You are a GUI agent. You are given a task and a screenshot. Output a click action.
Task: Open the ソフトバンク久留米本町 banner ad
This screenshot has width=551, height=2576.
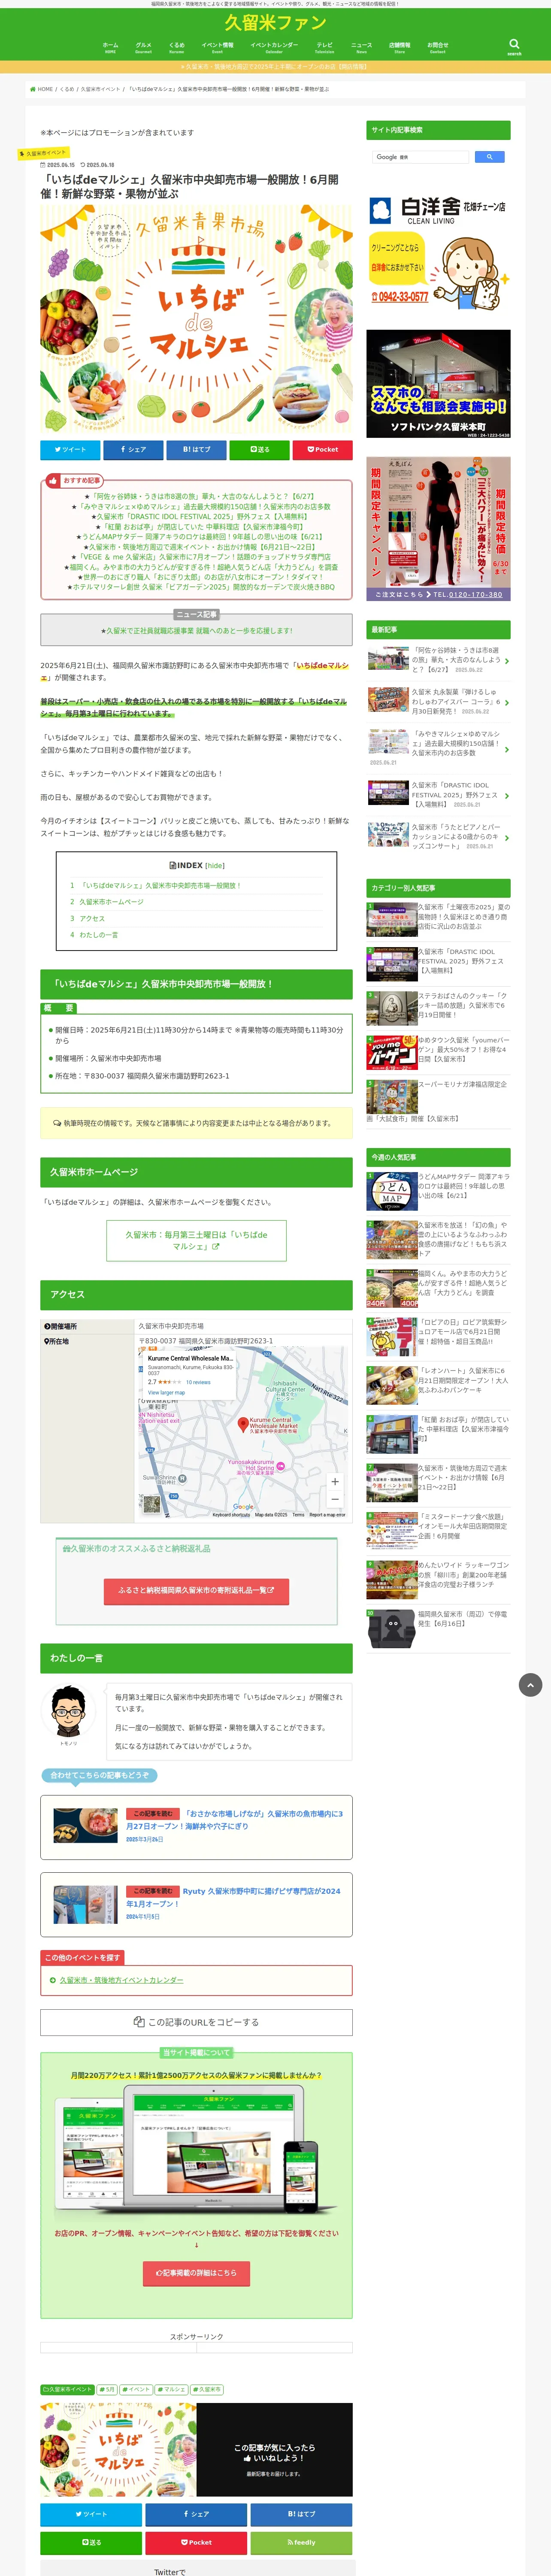coord(438,384)
